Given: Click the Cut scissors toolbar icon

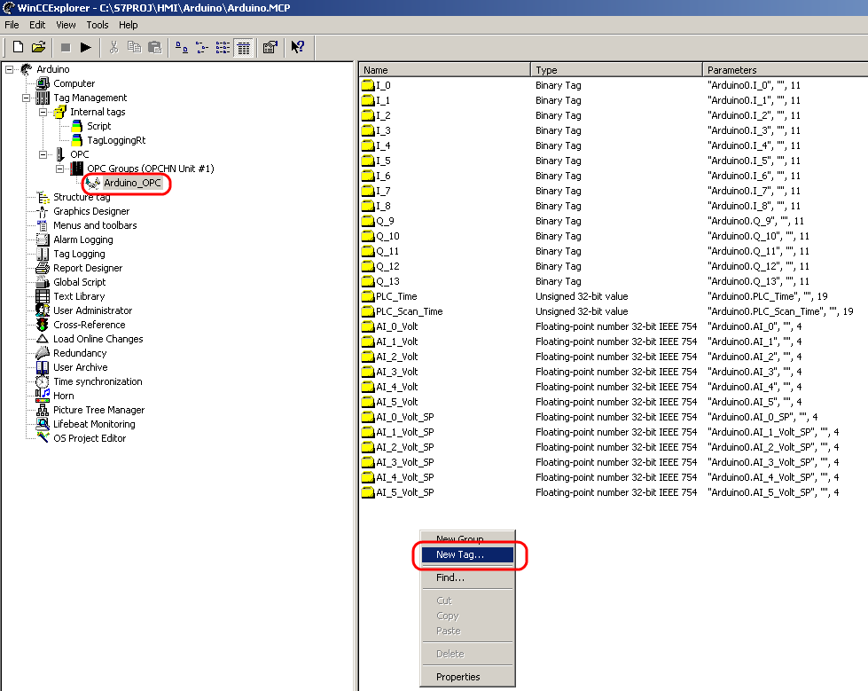Looking at the screenshot, I should tap(114, 48).
